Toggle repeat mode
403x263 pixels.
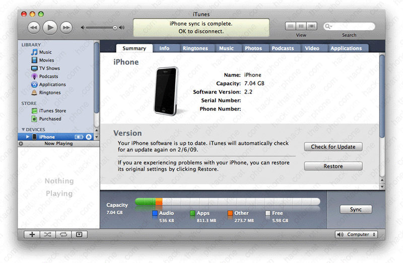(63, 234)
